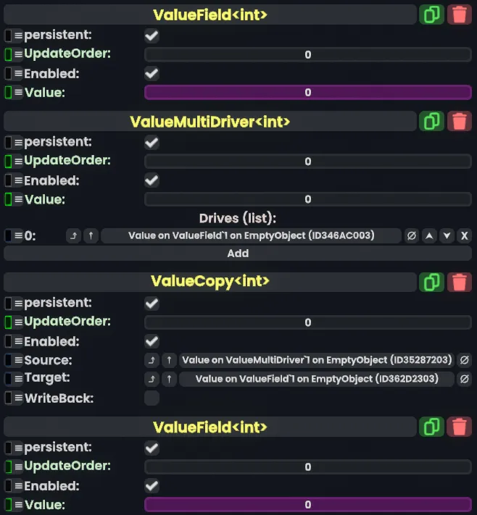
Task: Move Drives item 0 up
Action: [429, 235]
